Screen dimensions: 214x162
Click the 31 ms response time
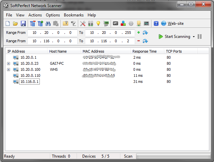[x=138, y=82]
